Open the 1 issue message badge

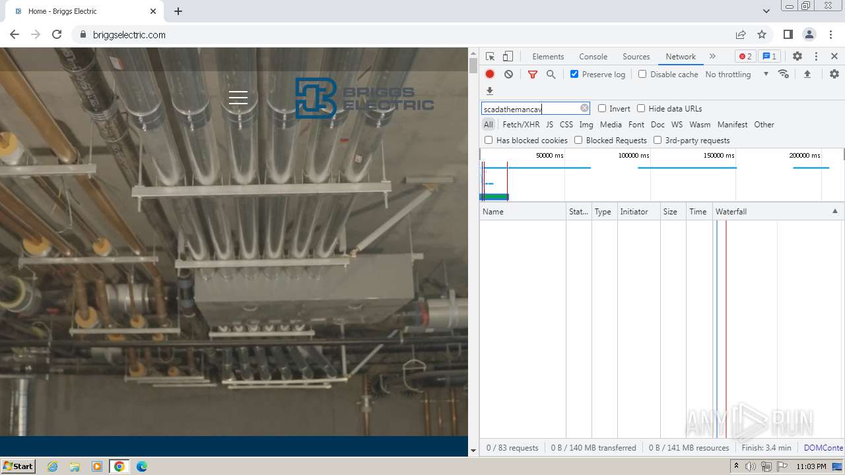[769, 57]
